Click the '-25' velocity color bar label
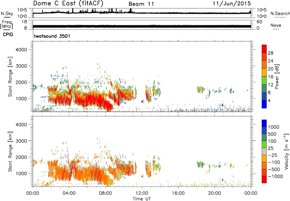This screenshot has height=201, width=290. coord(273,155)
